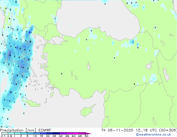This screenshot has height=137, width=177.
Task: Click the island of Cyprus on map
Action: (x=87, y=111)
